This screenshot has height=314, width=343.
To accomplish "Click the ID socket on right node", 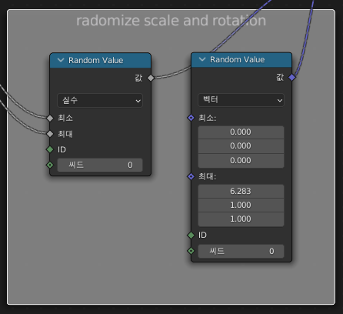I will [191, 235].
